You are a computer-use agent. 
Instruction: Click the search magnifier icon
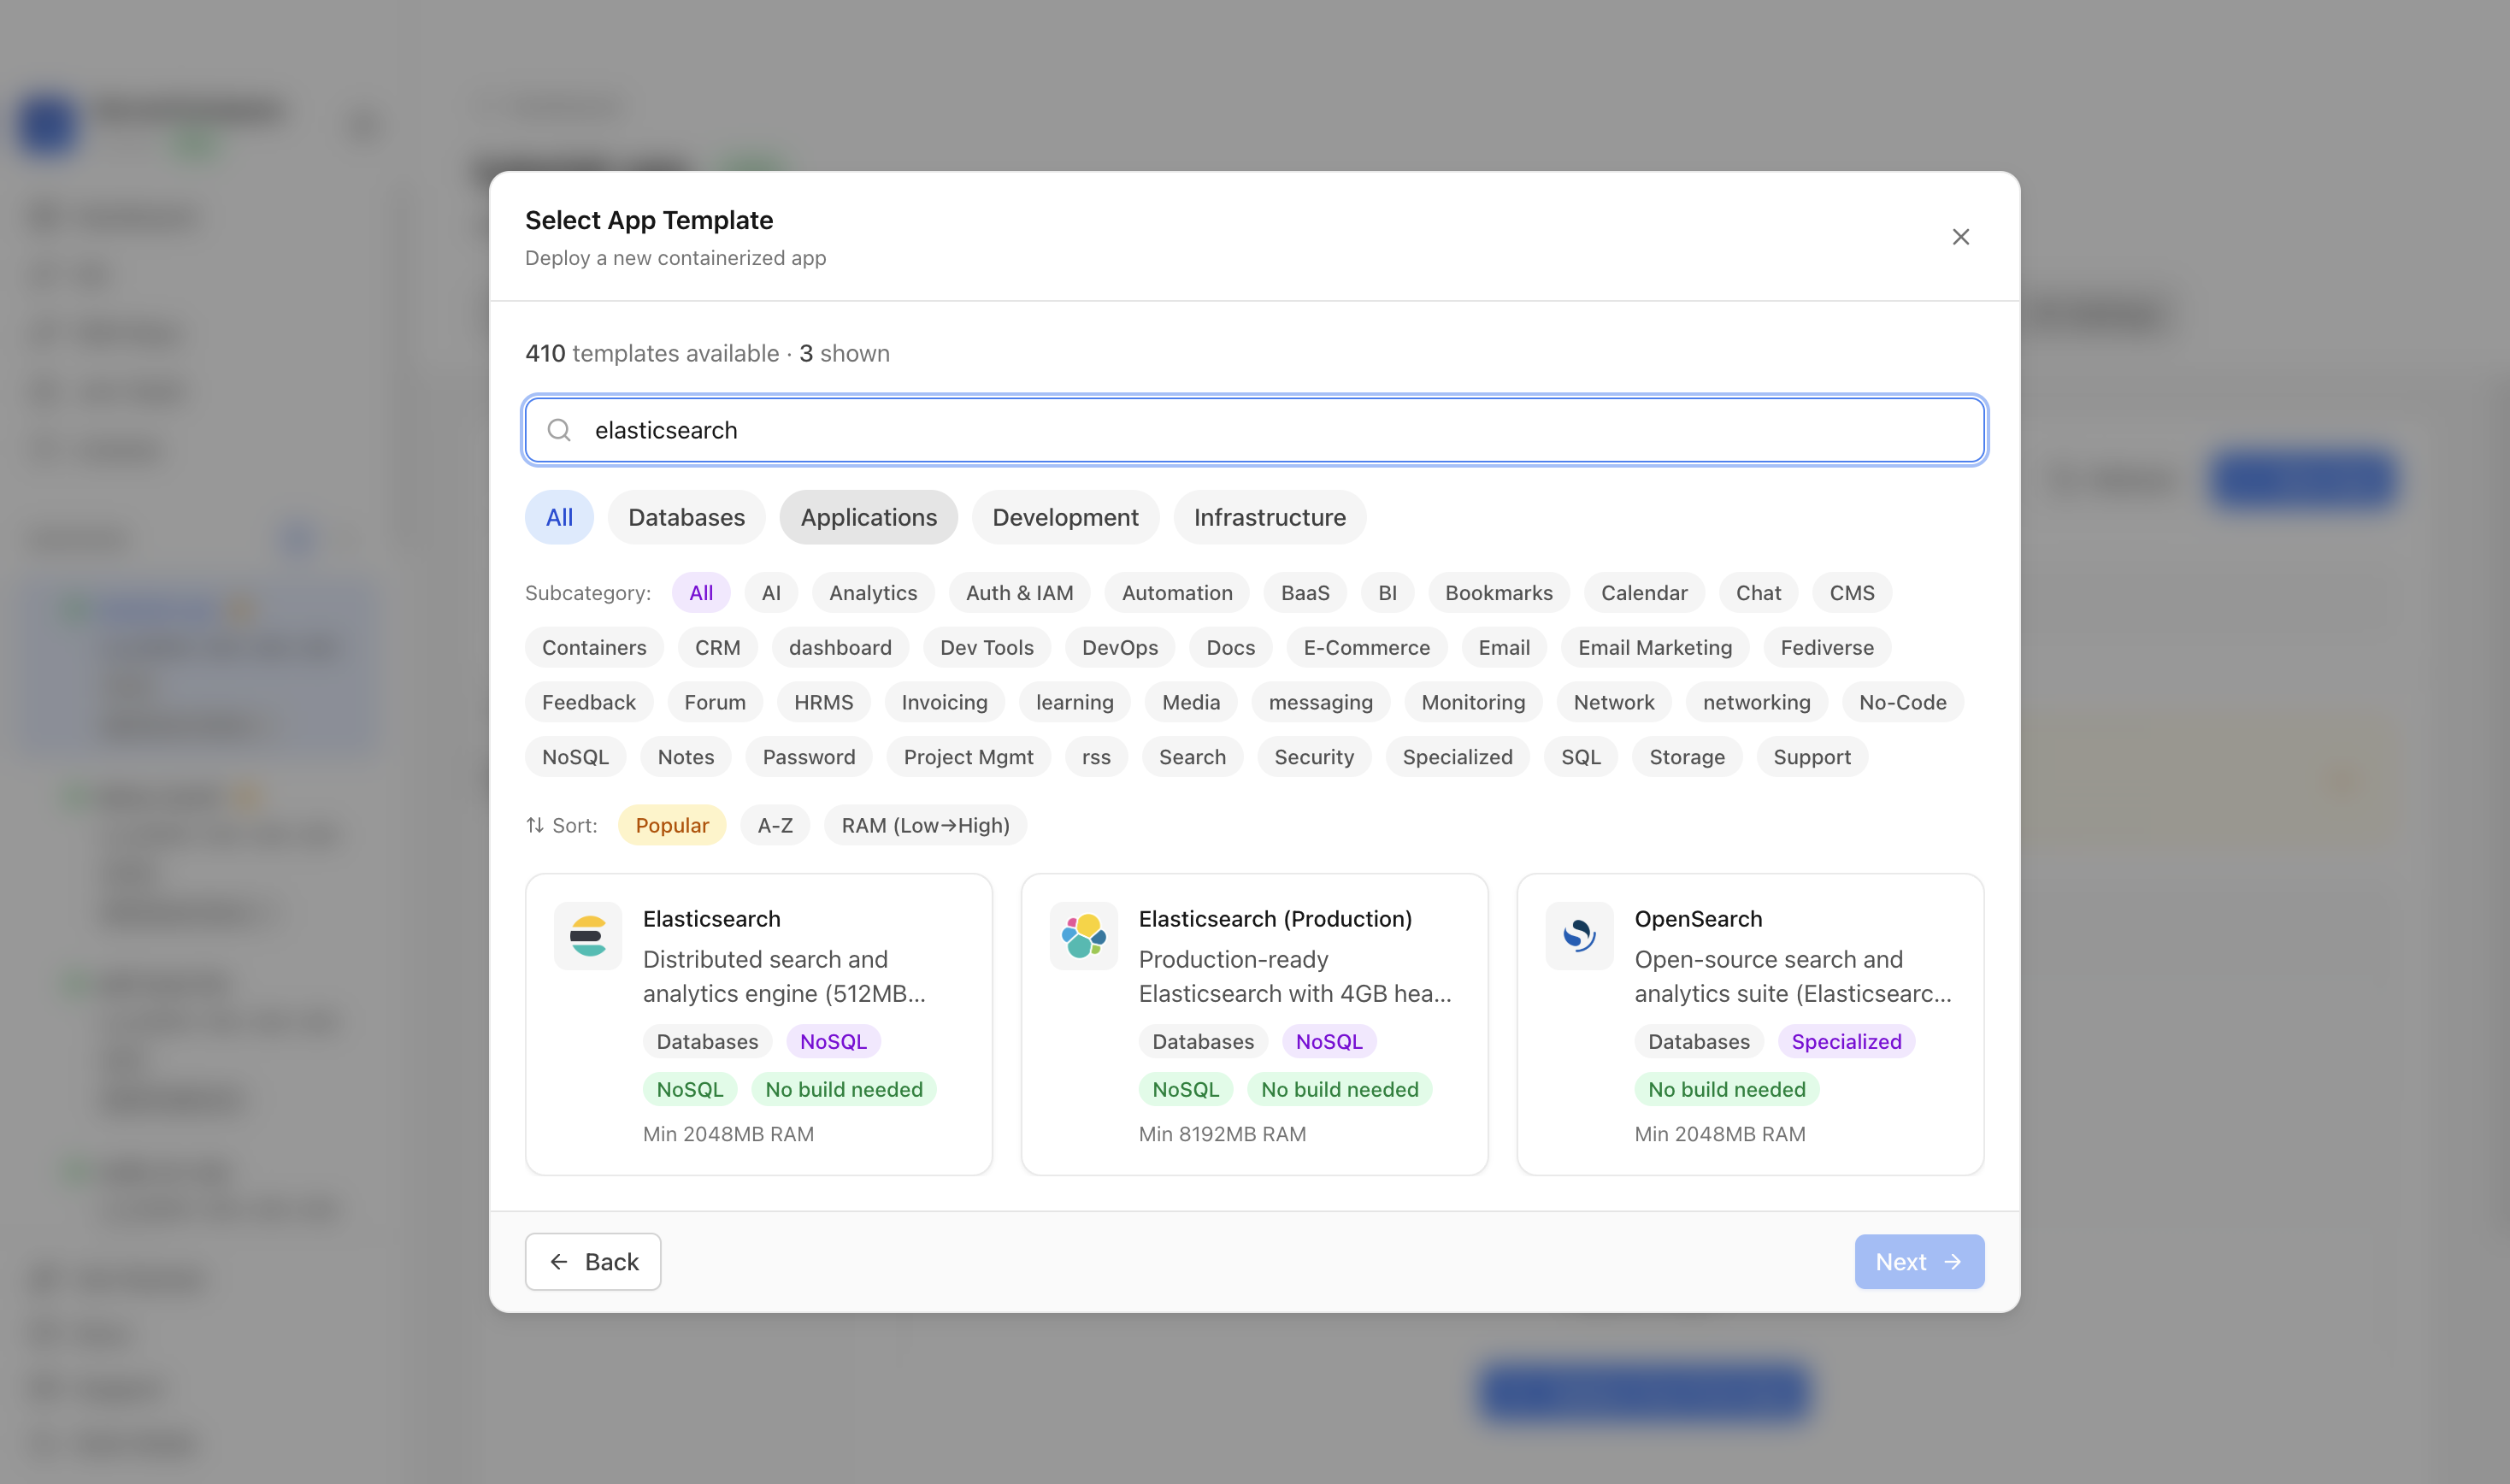(559, 430)
